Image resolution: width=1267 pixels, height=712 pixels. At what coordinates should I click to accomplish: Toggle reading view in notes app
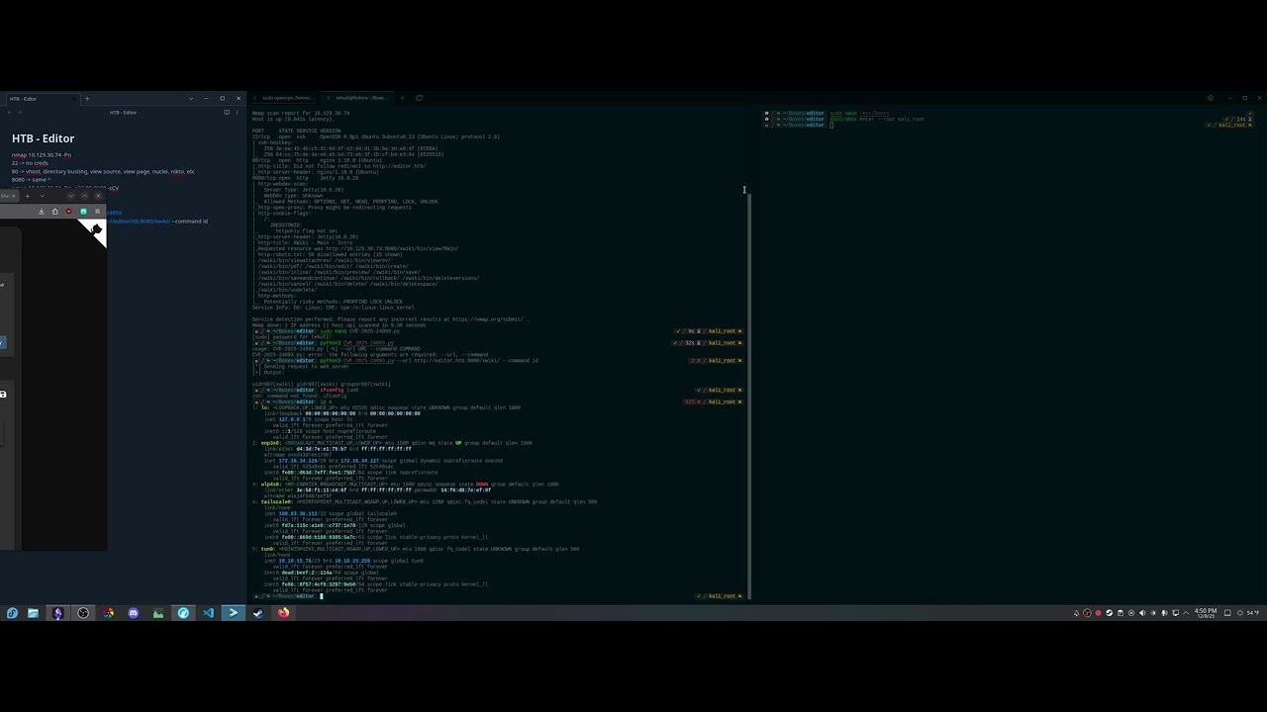tap(227, 113)
